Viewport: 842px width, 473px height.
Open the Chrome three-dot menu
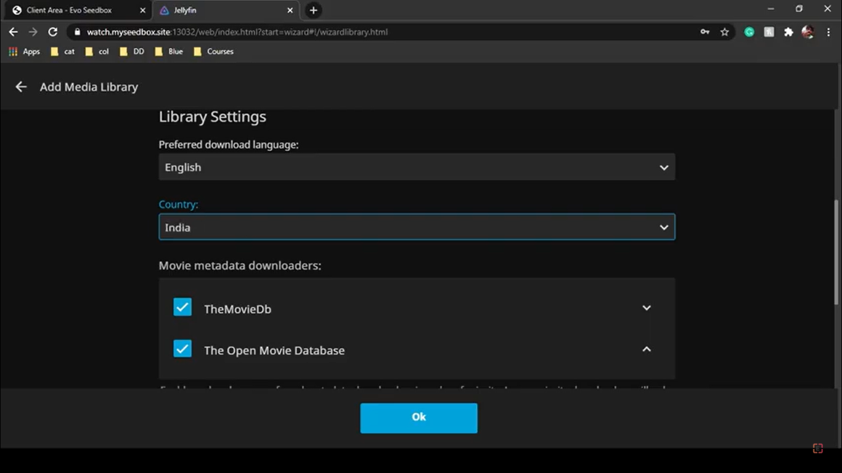829,31
